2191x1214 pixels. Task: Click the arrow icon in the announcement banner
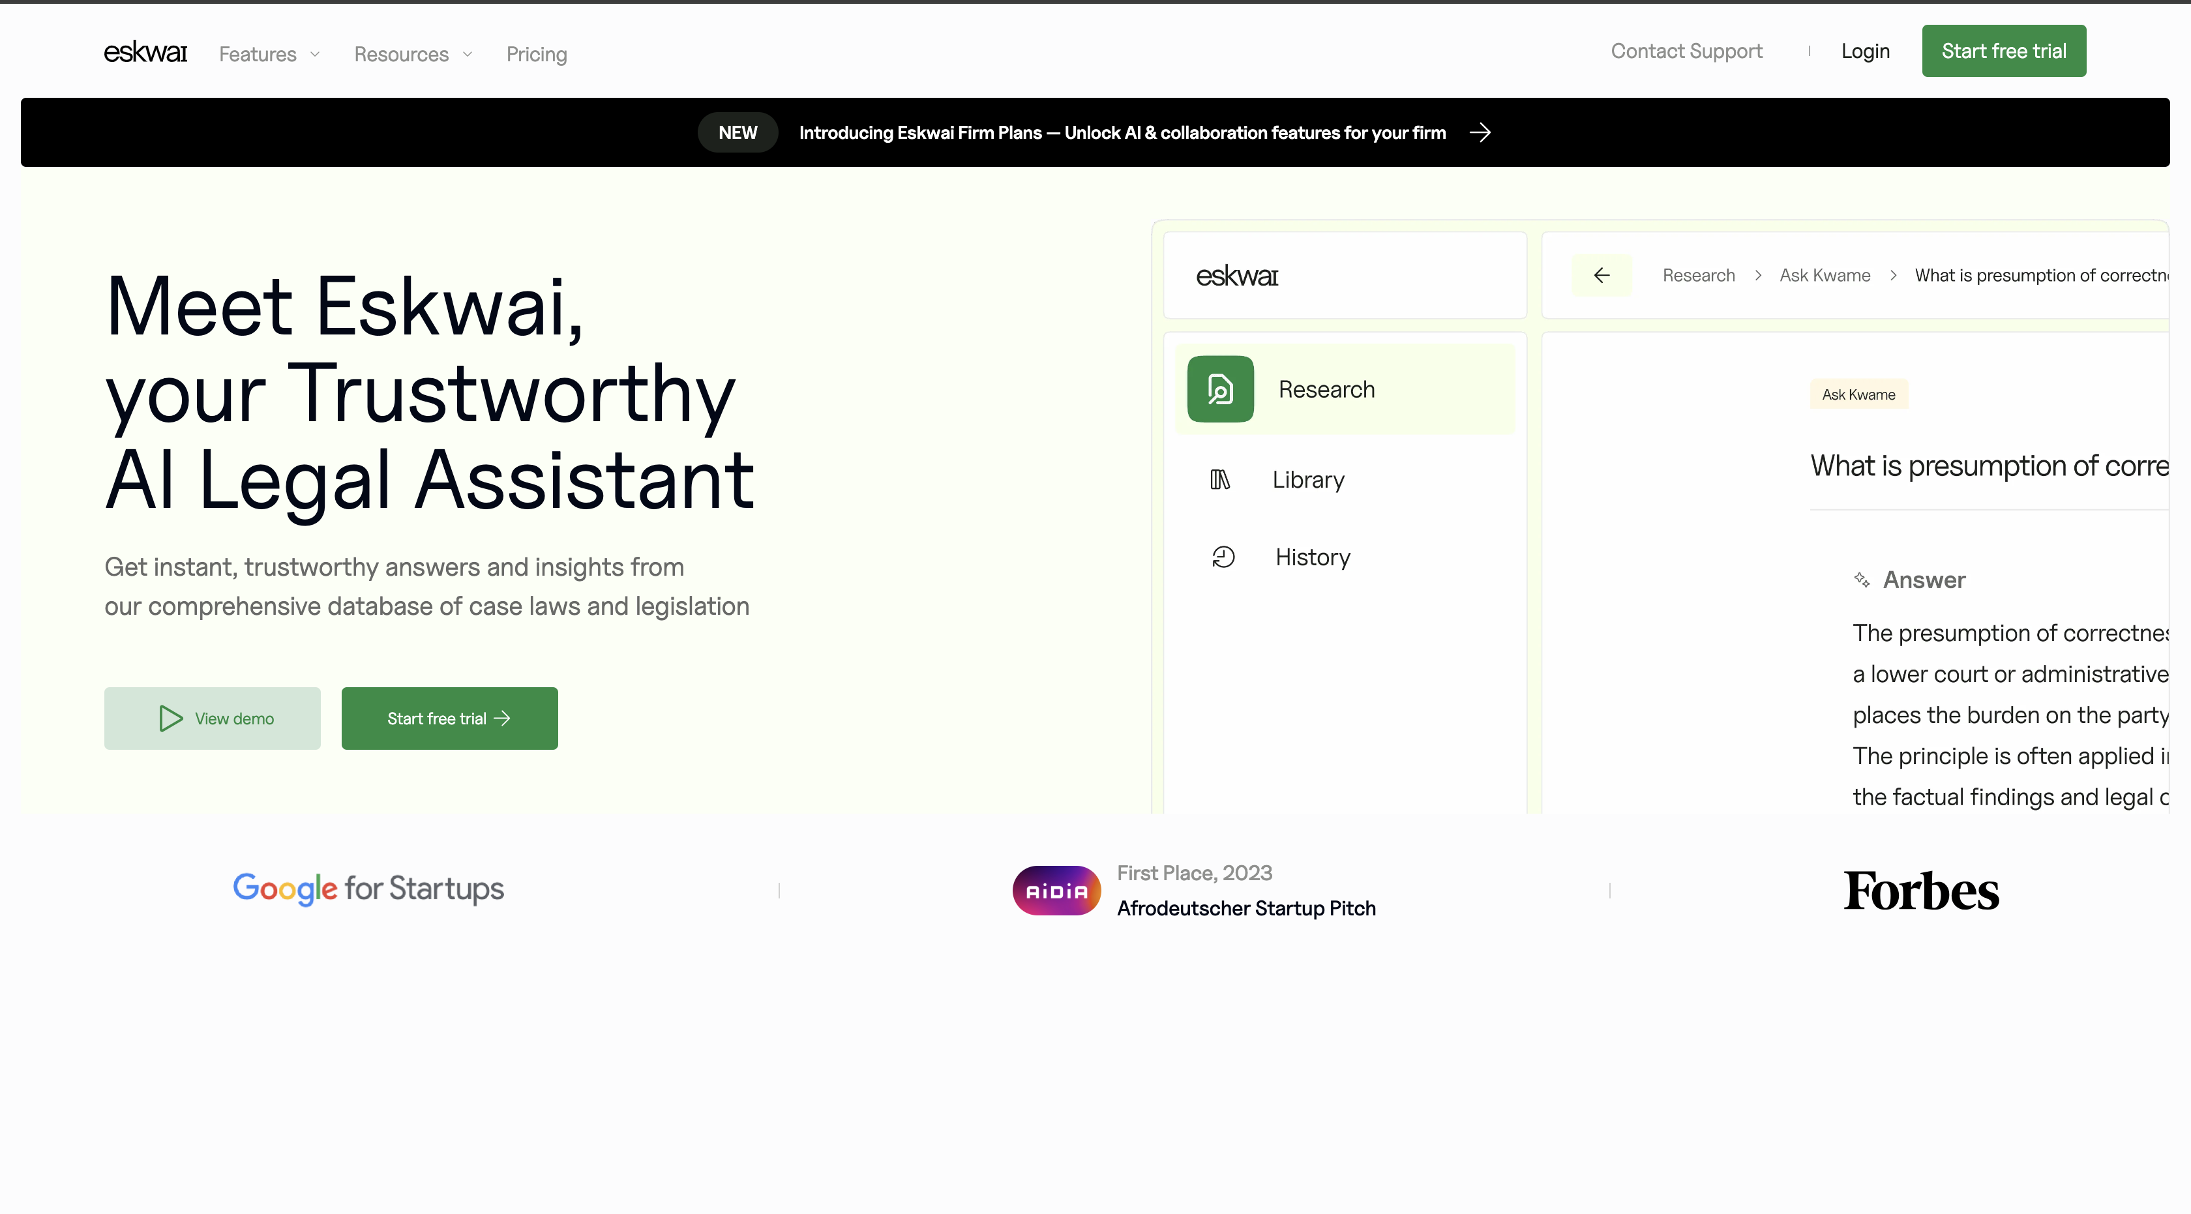[x=1480, y=132]
